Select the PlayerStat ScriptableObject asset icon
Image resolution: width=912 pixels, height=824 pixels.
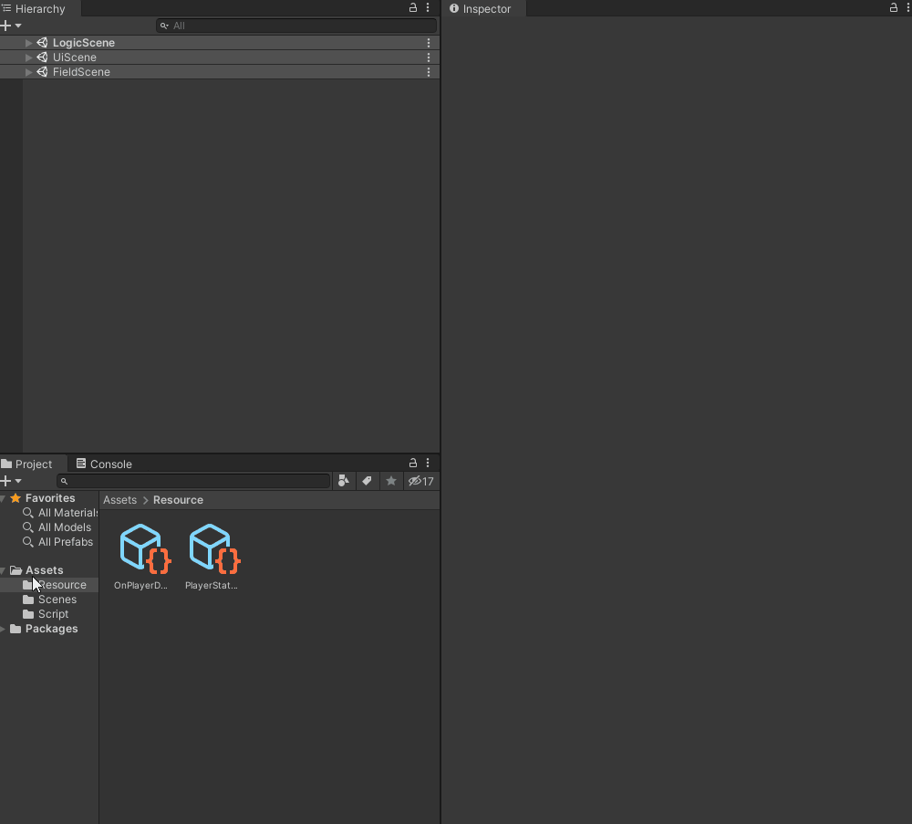212,548
